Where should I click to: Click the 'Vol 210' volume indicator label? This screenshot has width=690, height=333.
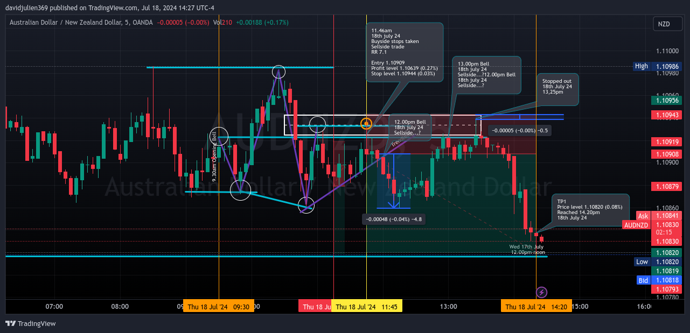point(222,23)
